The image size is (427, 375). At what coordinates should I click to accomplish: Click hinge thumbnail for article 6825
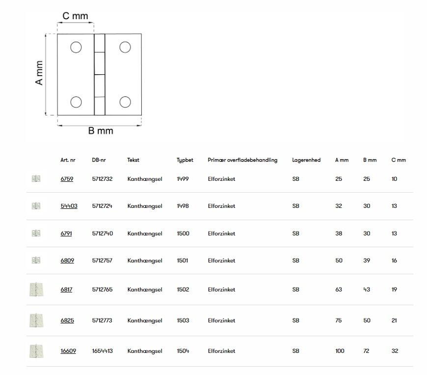point(36,320)
